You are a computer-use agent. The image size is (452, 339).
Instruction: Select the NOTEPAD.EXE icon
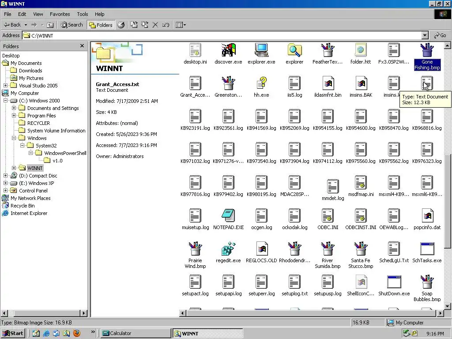pos(228,215)
